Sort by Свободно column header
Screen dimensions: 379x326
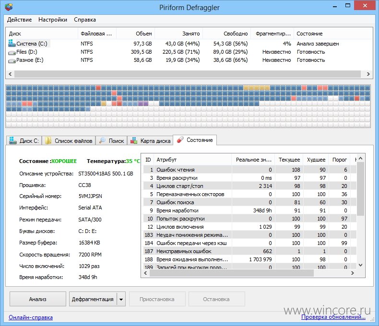coord(227,34)
